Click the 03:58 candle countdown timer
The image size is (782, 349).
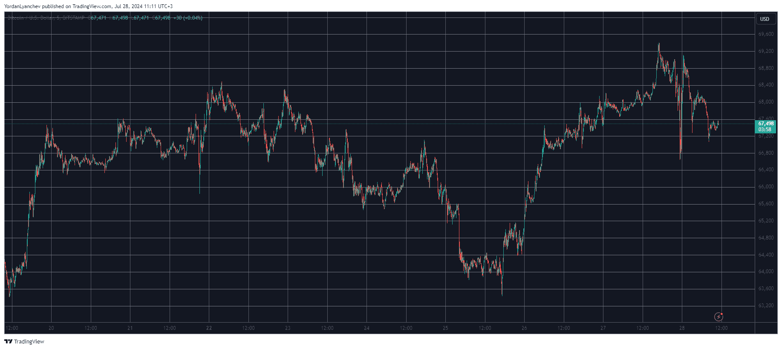pyautogui.click(x=765, y=130)
